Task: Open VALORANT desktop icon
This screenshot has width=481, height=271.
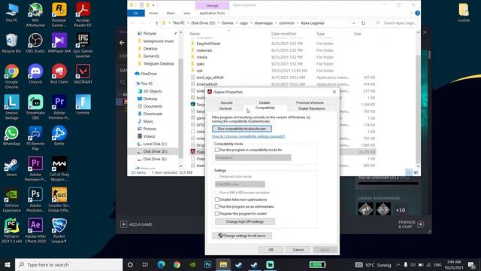Action: 83,74
